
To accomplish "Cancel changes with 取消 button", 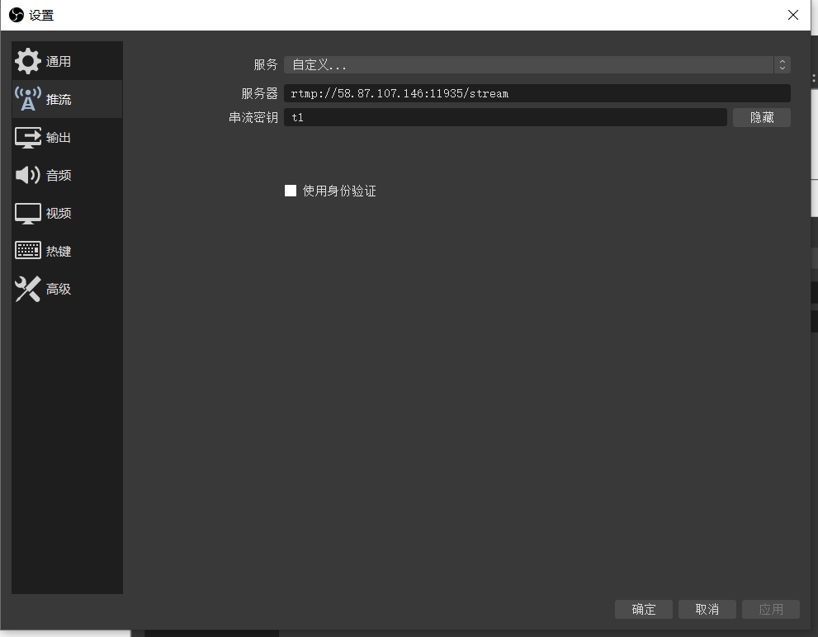I will [707, 609].
